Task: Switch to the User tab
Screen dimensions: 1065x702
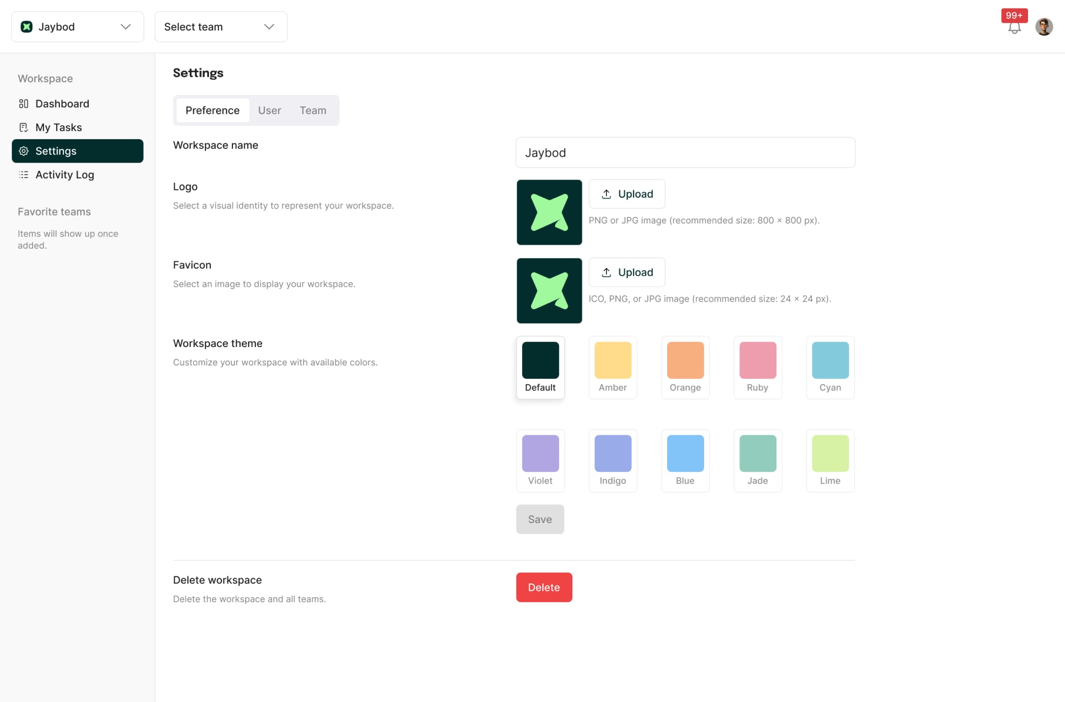Action: 269,110
